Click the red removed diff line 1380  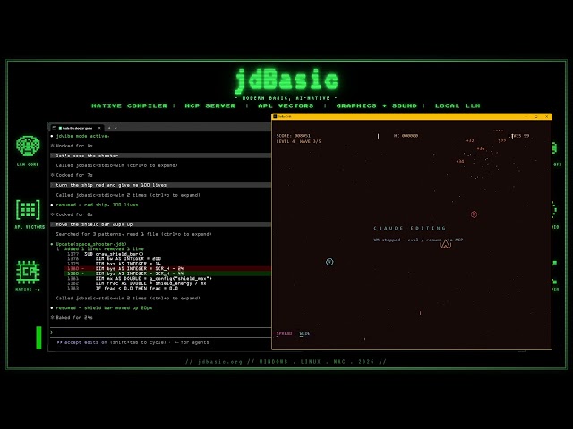tap(167, 268)
